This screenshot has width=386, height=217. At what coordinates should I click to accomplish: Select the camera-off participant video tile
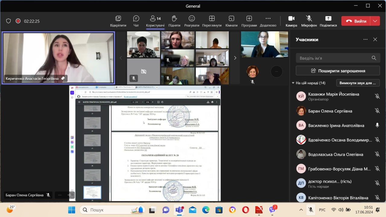[144, 71]
